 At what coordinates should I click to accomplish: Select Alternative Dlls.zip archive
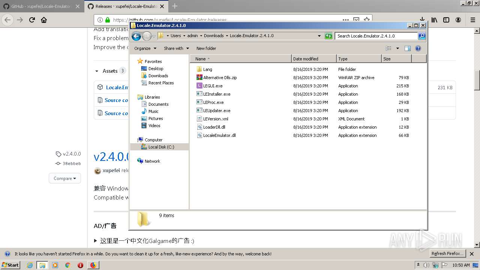pyautogui.click(x=217, y=78)
